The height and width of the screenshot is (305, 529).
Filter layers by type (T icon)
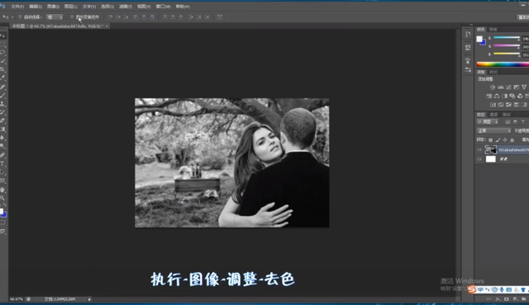(x=523, y=122)
